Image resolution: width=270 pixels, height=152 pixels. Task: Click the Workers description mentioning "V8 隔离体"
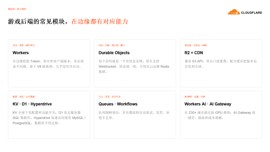(x=48, y=64)
